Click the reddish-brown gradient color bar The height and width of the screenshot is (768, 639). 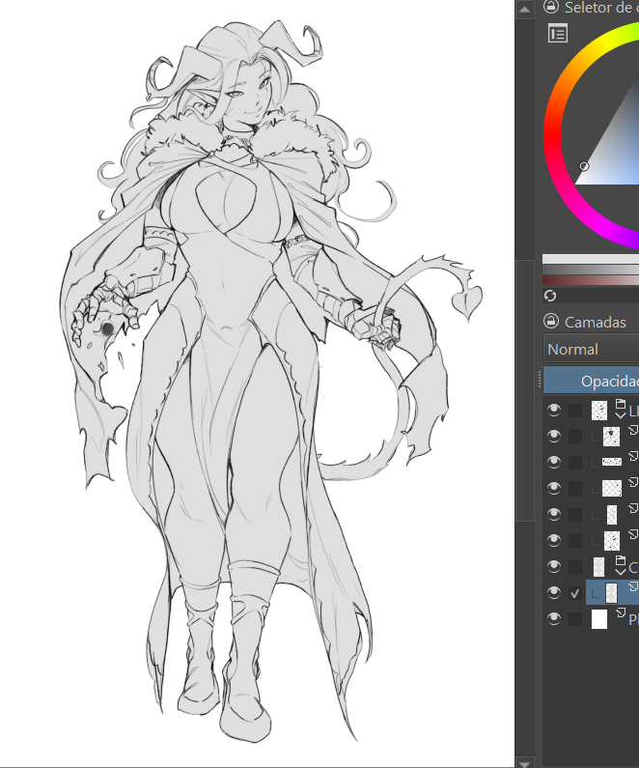(x=591, y=280)
